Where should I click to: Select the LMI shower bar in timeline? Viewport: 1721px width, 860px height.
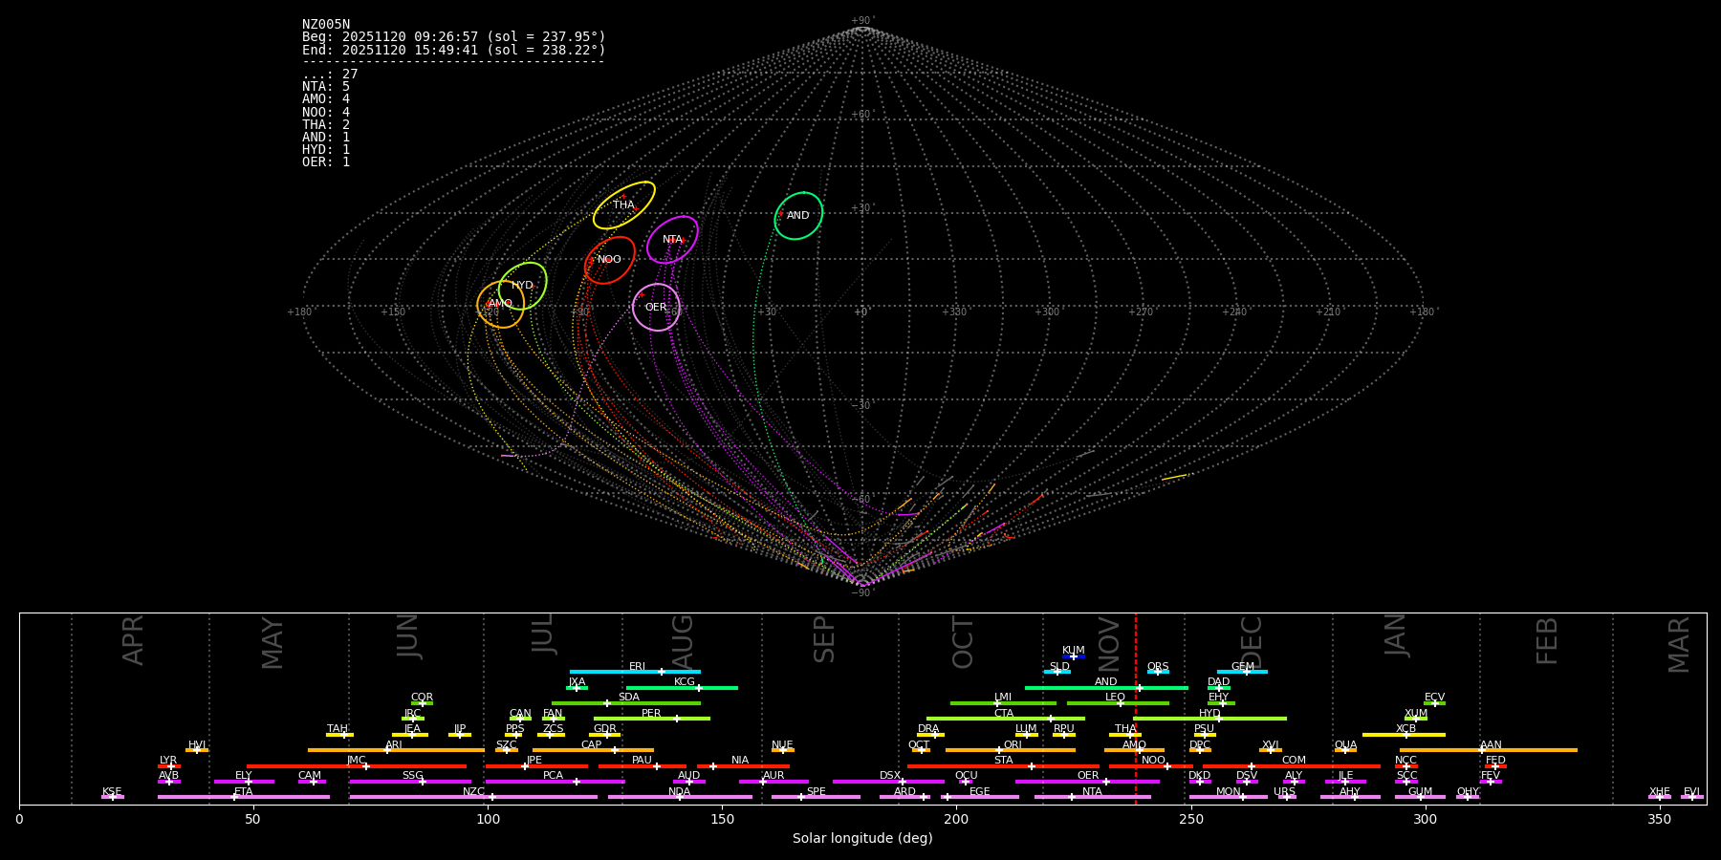(1003, 703)
